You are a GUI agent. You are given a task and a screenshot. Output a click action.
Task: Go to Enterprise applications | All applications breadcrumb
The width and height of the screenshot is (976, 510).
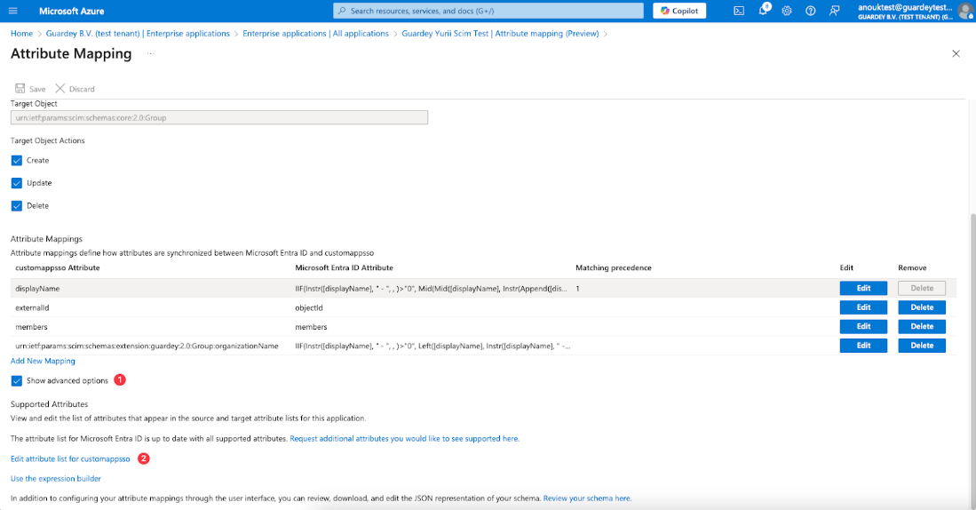pyautogui.click(x=315, y=34)
